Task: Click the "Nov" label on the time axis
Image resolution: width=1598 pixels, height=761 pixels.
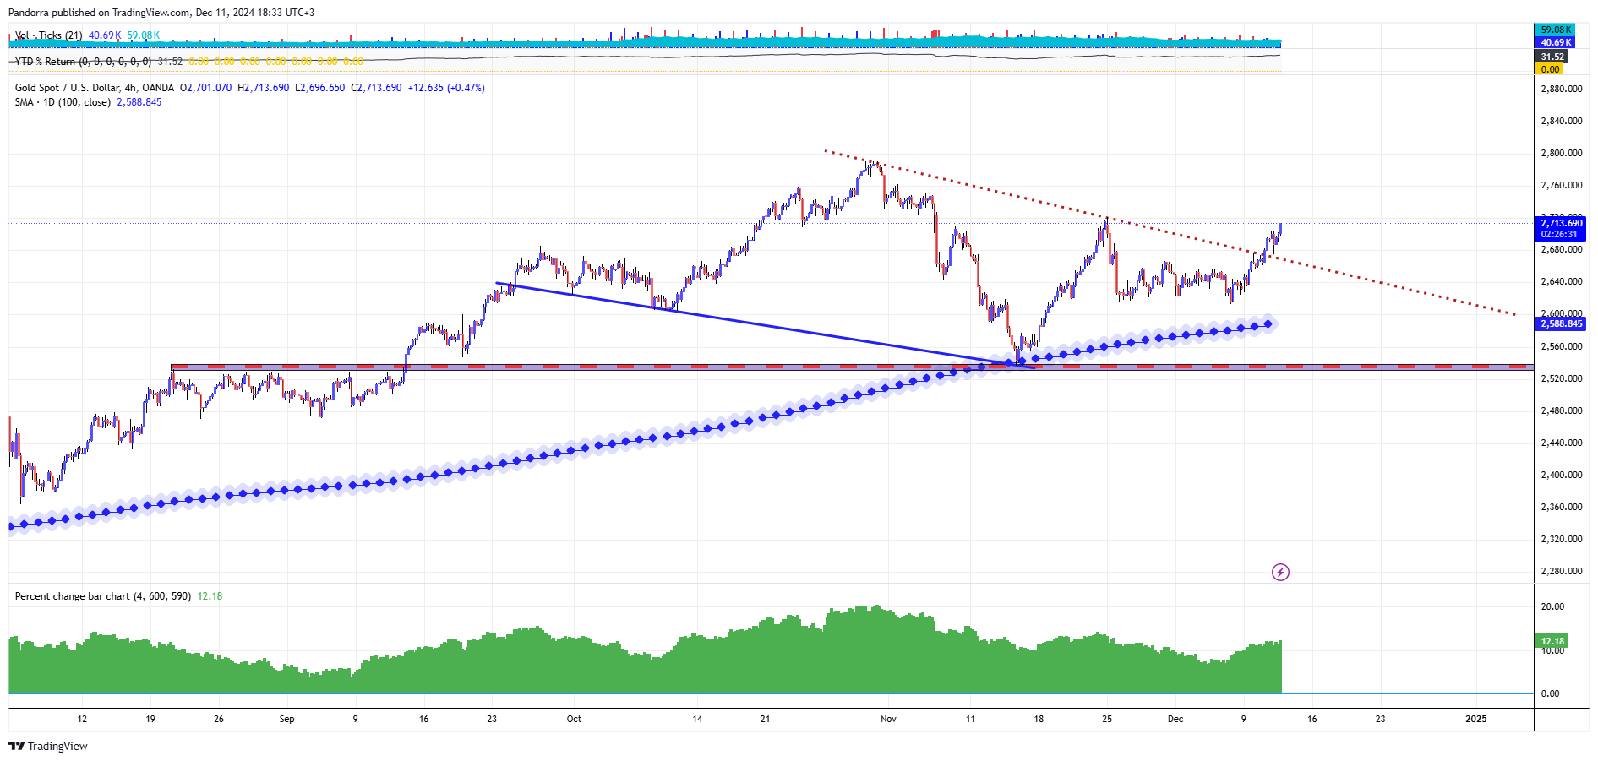Action: point(888,719)
